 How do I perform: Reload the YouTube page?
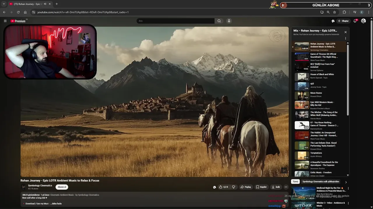(18, 12)
